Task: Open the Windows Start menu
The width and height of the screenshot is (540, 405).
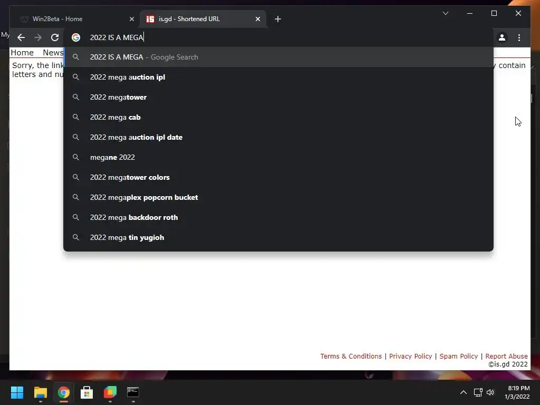Action: coord(17,392)
